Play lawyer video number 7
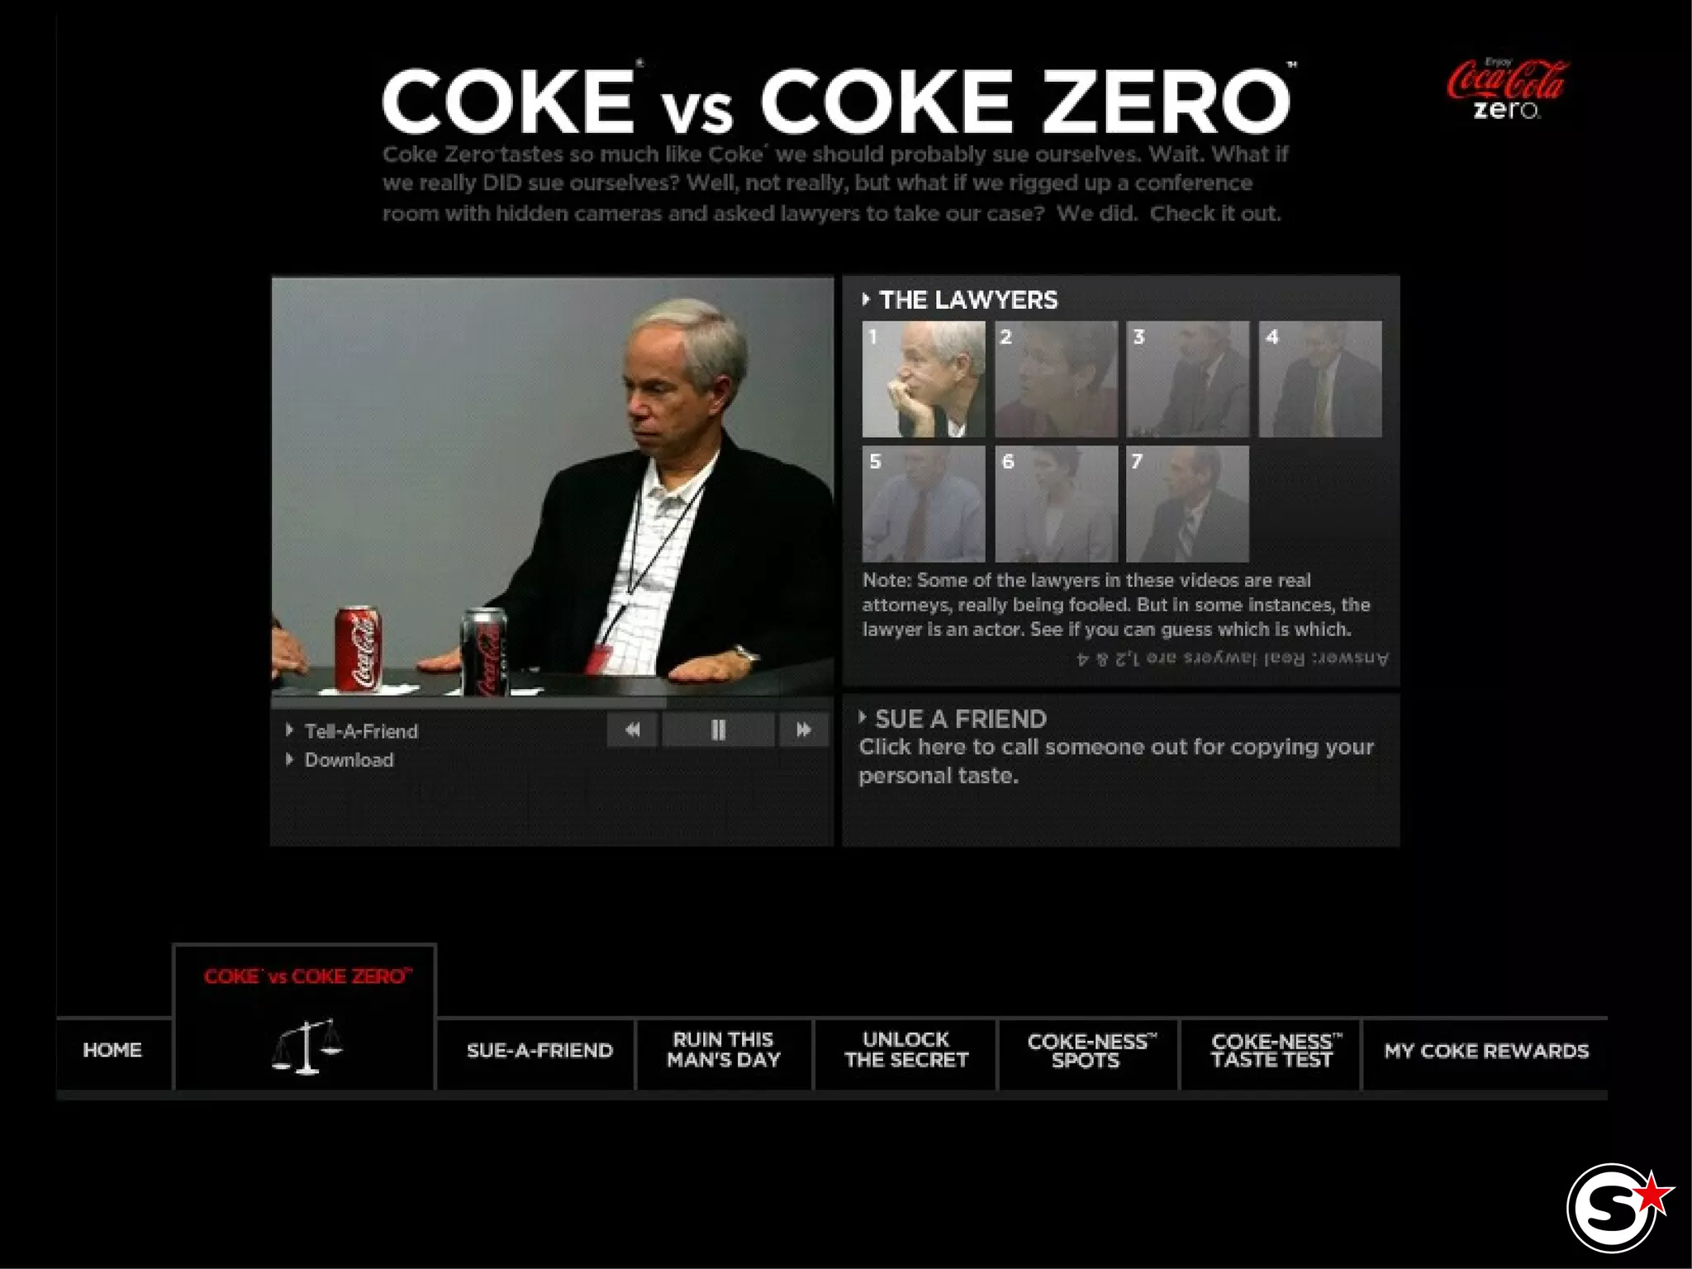The width and height of the screenshot is (1692, 1269). click(1187, 504)
